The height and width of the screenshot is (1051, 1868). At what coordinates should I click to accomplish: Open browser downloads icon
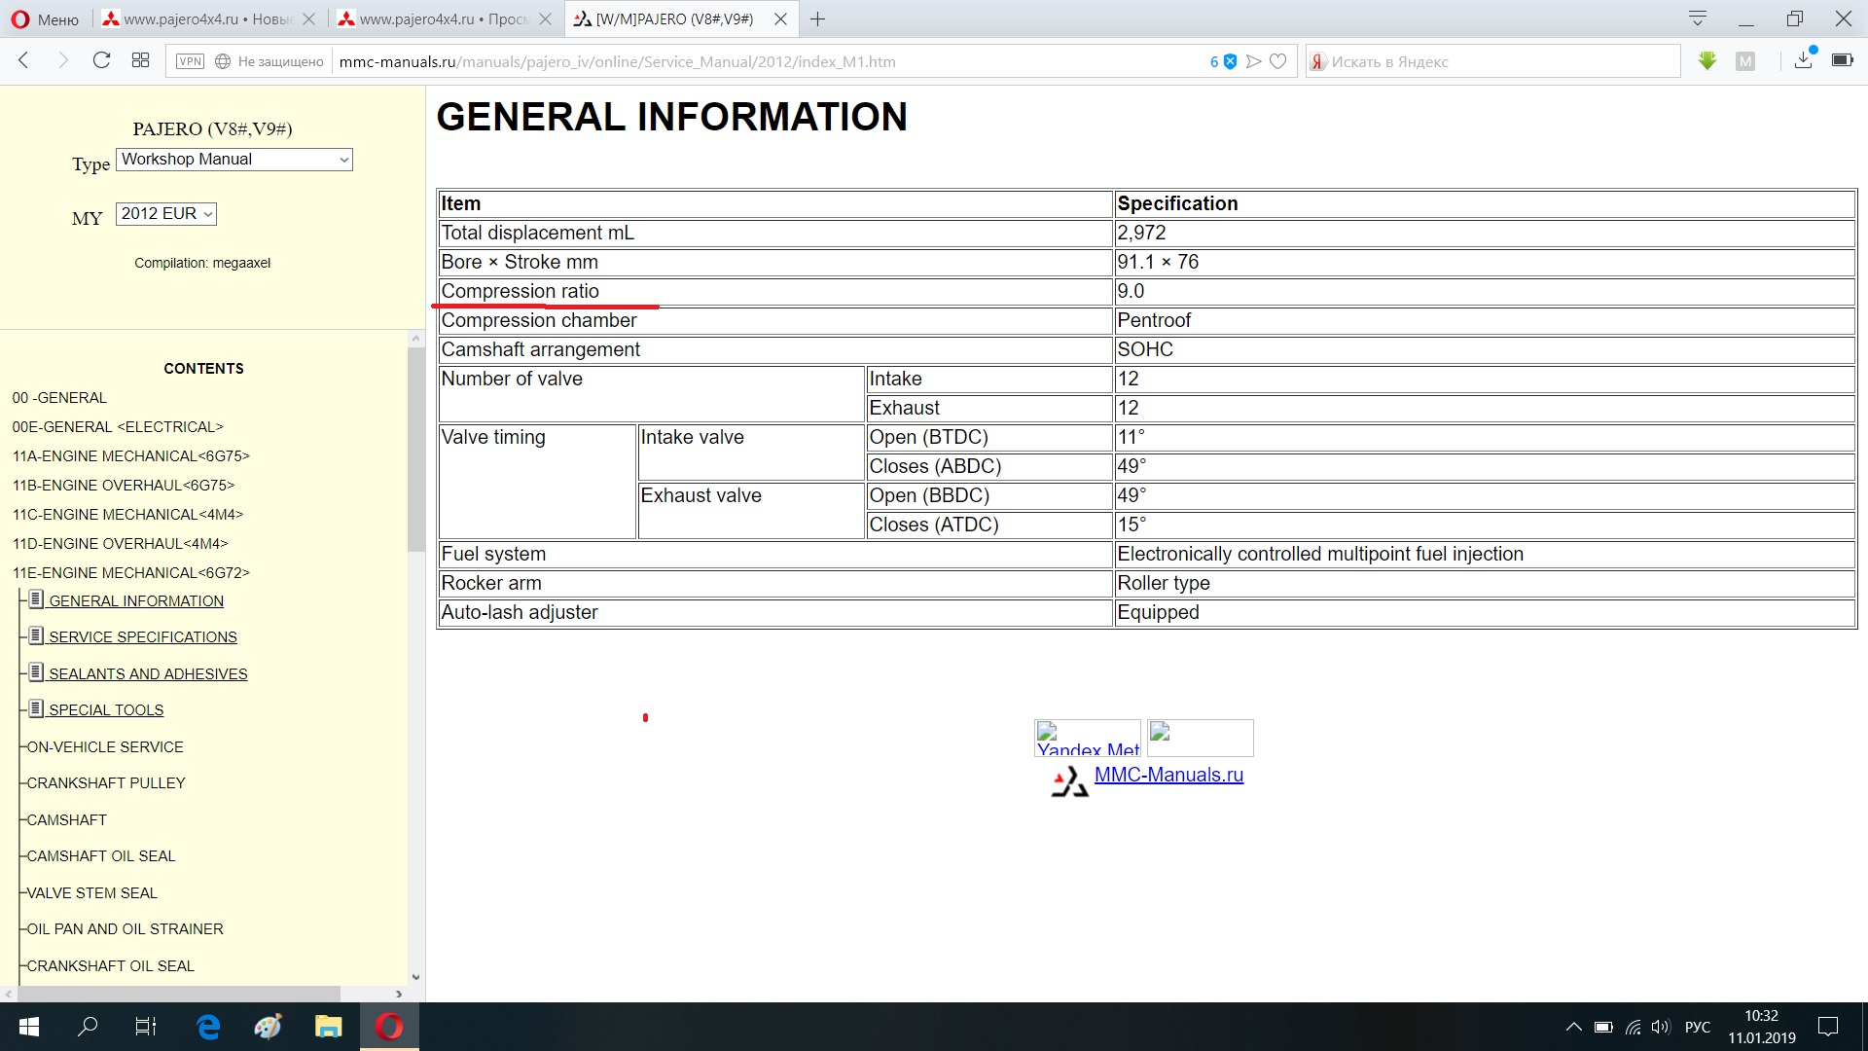[x=1803, y=60]
